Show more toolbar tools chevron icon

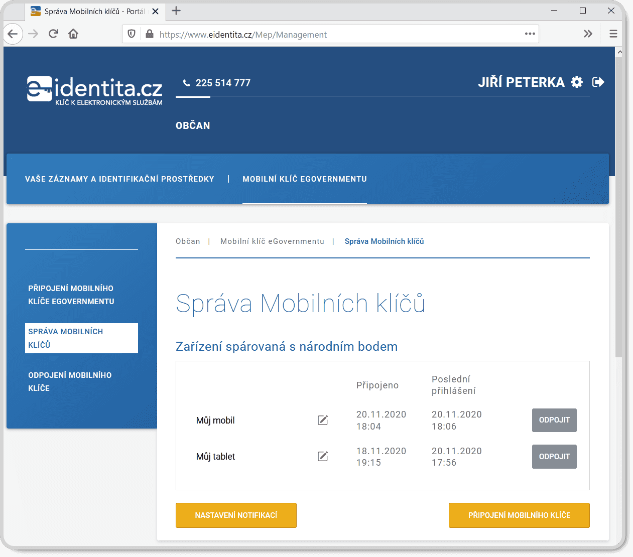click(588, 34)
